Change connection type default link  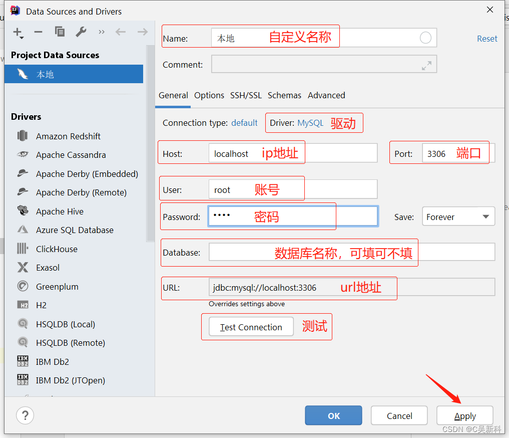(x=244, y=123)
